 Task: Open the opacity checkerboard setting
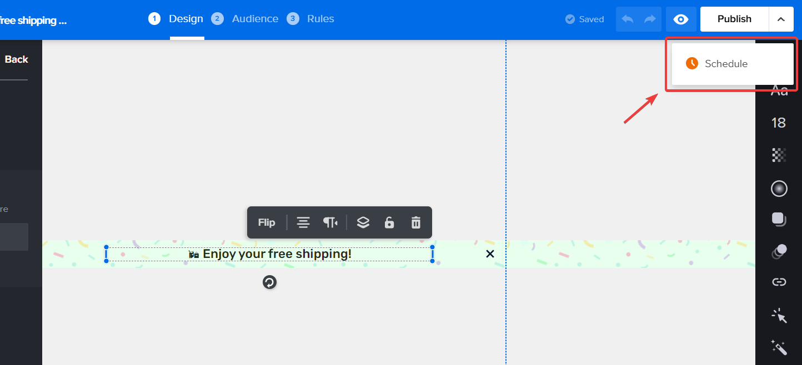[x=779, y=155]
